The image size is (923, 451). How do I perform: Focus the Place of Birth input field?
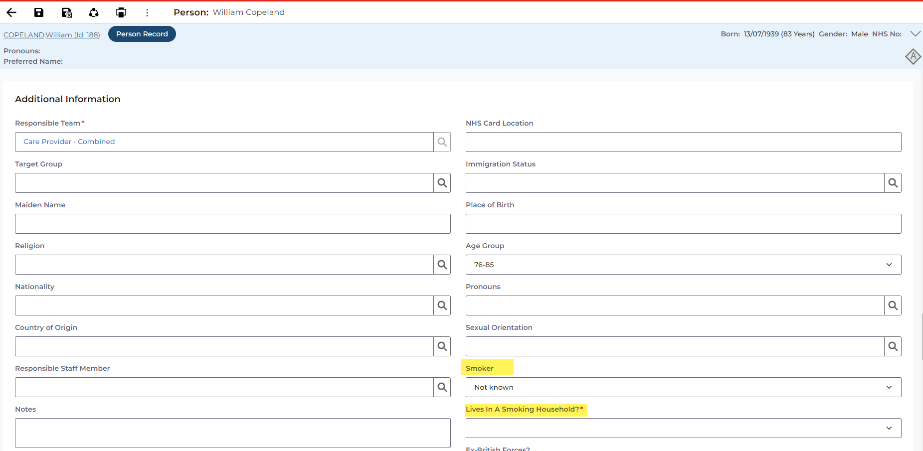[683, 224]
